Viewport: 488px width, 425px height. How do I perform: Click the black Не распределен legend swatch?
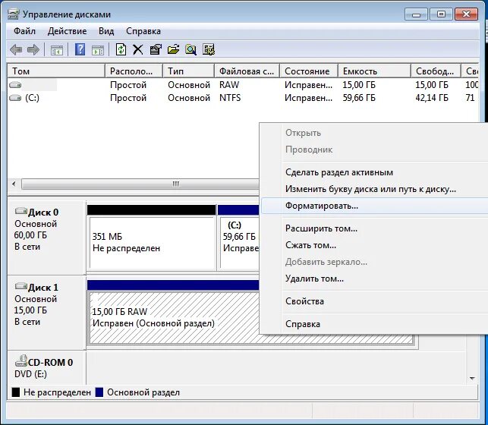16,392
